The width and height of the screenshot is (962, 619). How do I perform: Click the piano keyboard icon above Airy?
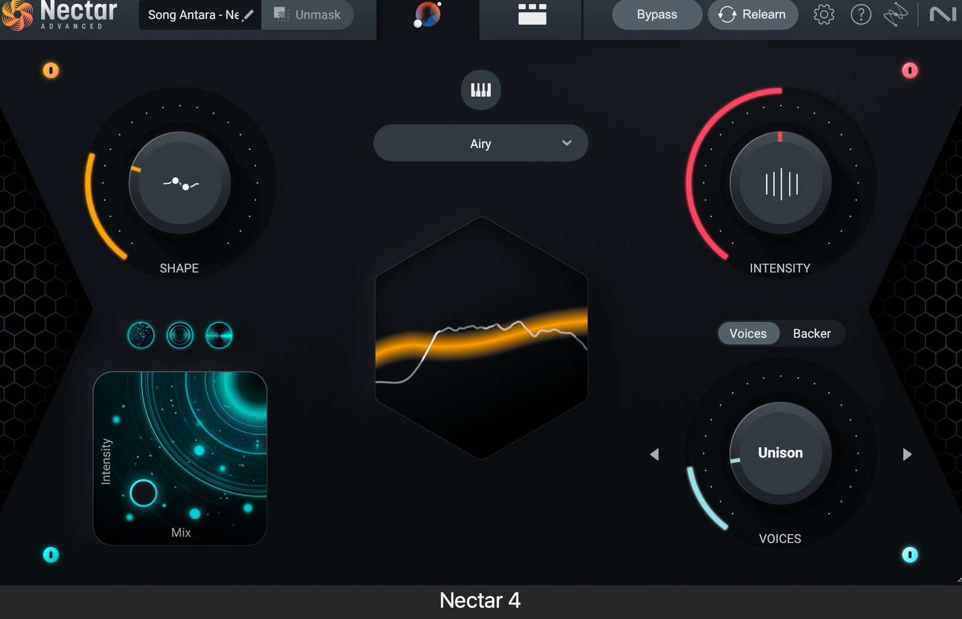coord(481,90)
